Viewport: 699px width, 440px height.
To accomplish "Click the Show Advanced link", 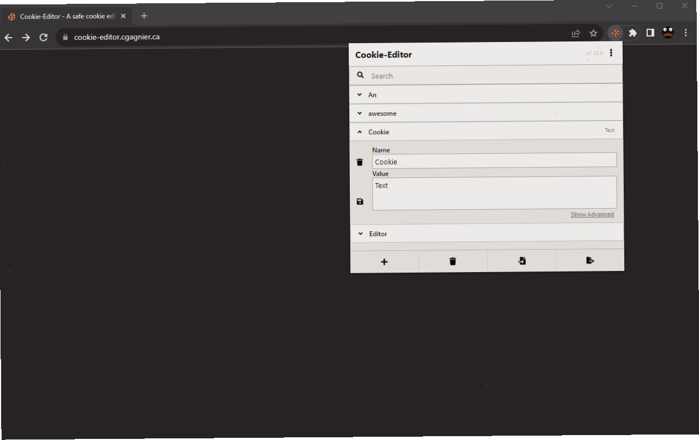I will (x=592, y=214).
